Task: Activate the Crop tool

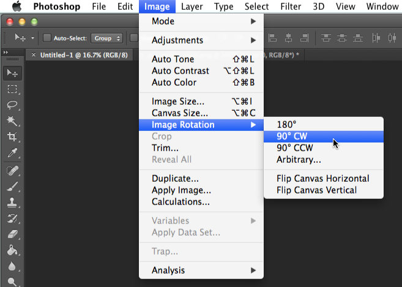Action: tap(12, 137)
